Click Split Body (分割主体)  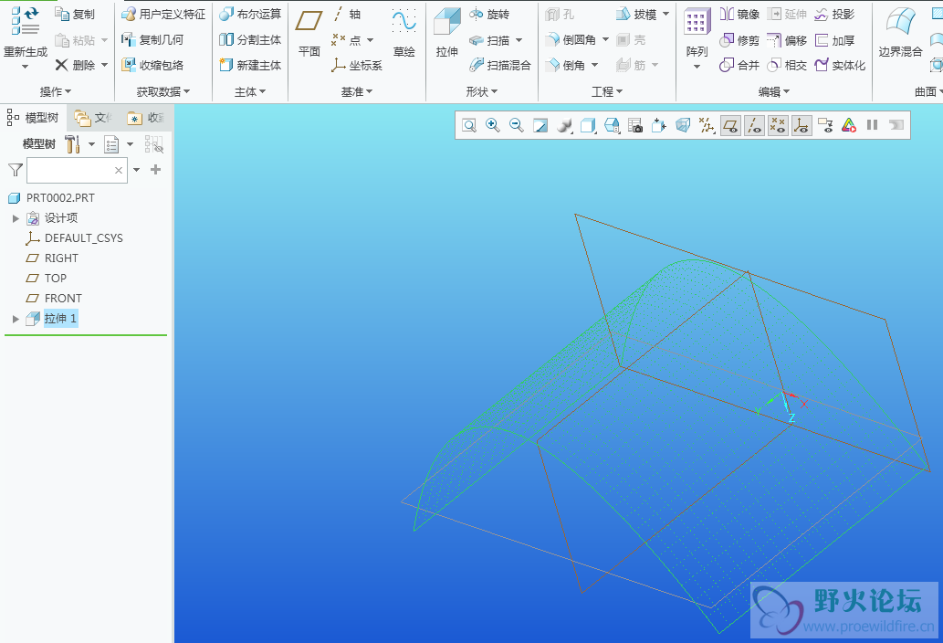tap(250, 39)
